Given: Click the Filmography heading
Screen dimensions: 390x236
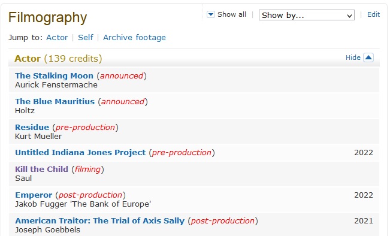Looking at the screenshot, I should pos(47,17).
